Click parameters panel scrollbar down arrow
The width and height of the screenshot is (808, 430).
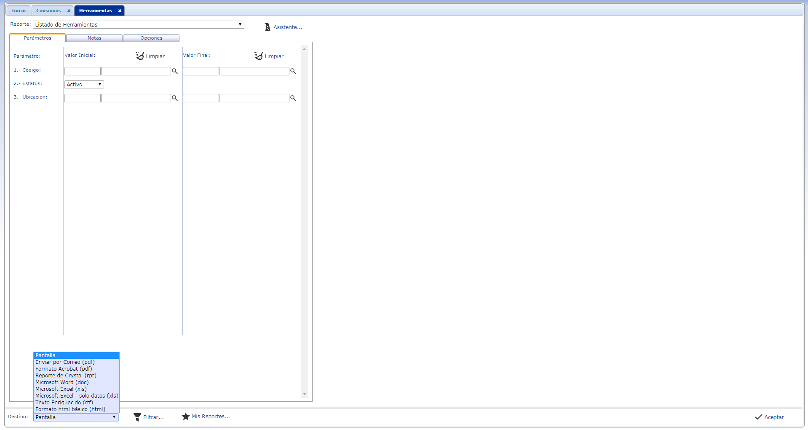pyautogui.click(x=304, y=395)
